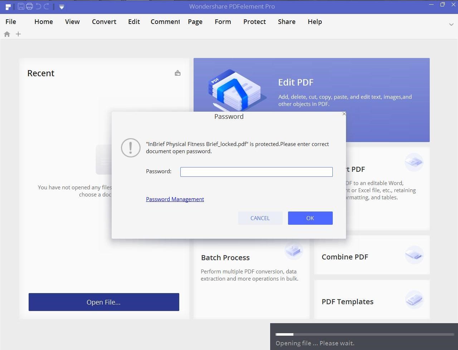Switch to the View menu

click(x=72, y=21)
